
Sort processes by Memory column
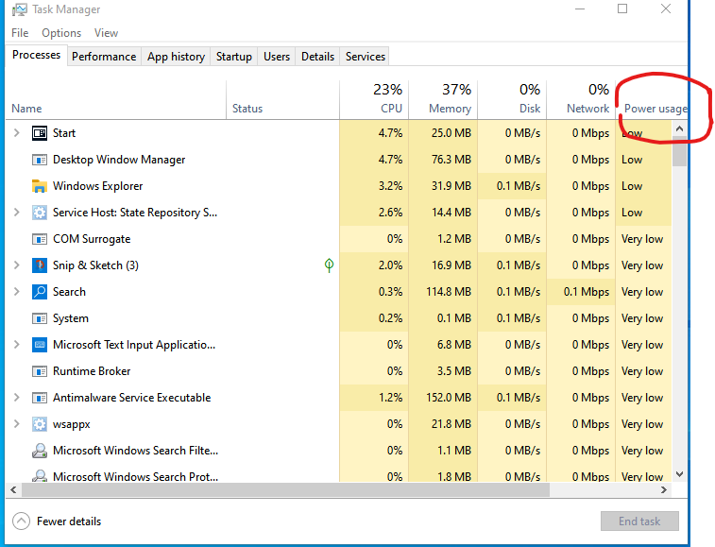[443, 100]
